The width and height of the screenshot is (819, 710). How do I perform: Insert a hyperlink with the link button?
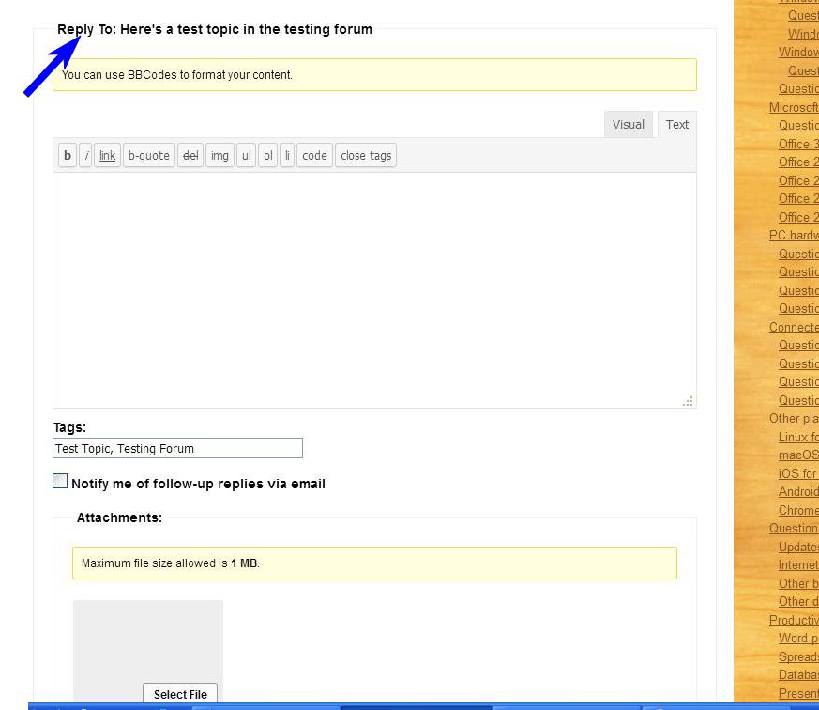click(x=108, y=156)
